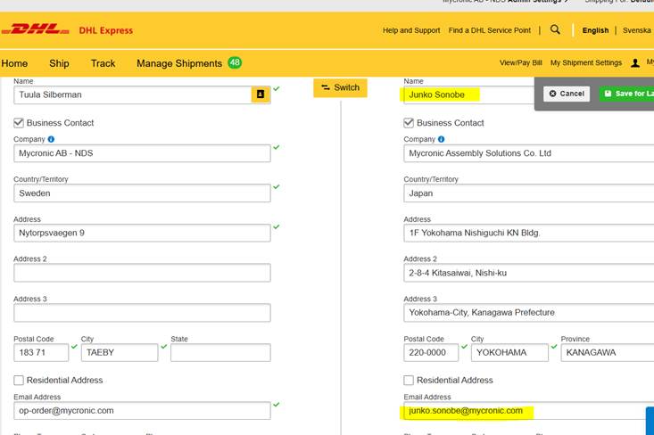Click sender Address field Nytorpsvaegen 9

[142, 233]
